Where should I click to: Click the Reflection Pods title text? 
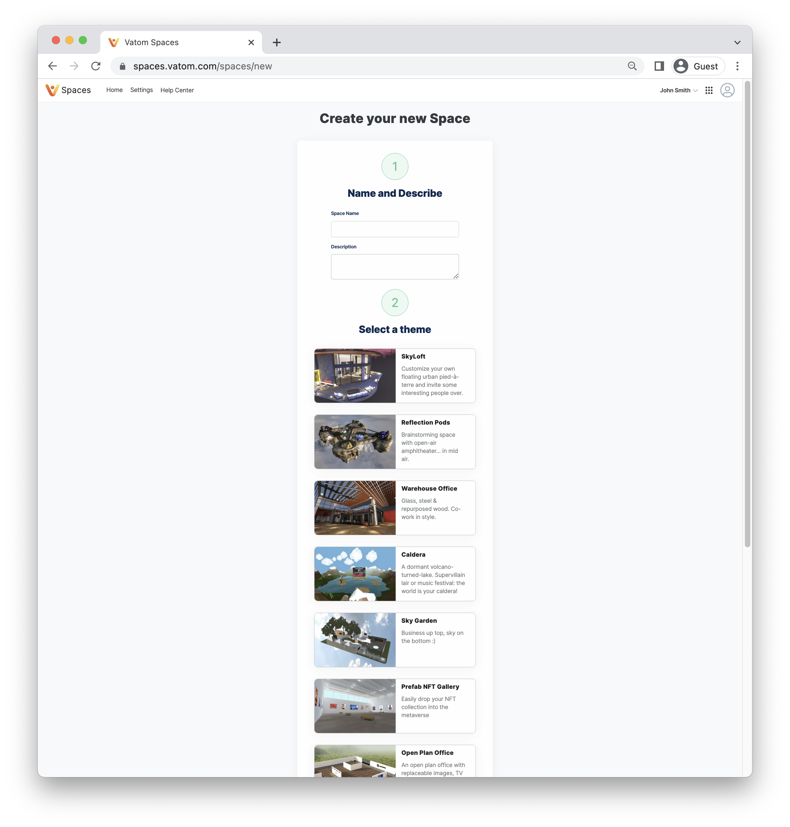point(425,423)
